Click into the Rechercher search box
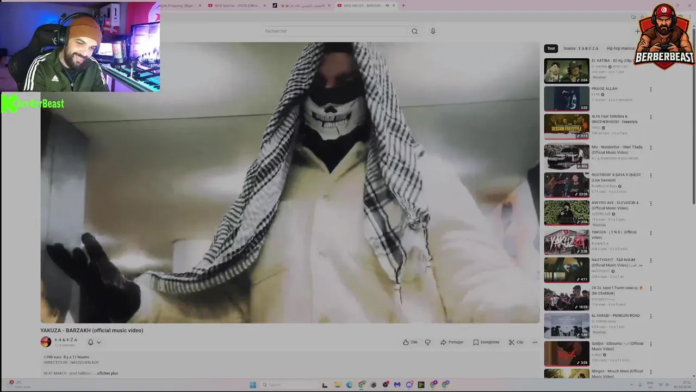696x392 pixels. pyautogui.click(x=334, y=31)
